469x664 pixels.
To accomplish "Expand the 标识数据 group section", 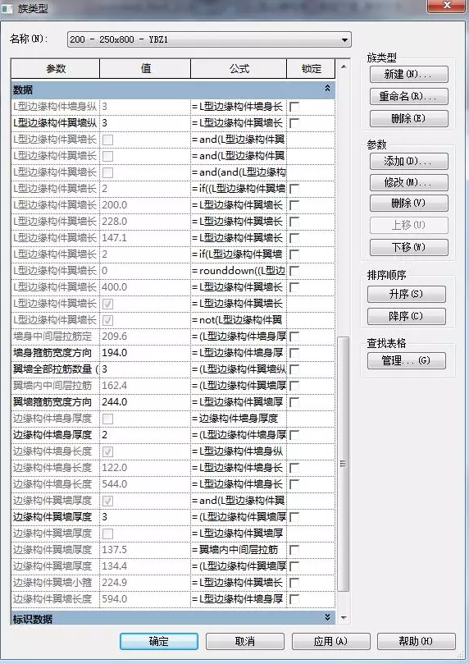I will click(x=327, y=617).
